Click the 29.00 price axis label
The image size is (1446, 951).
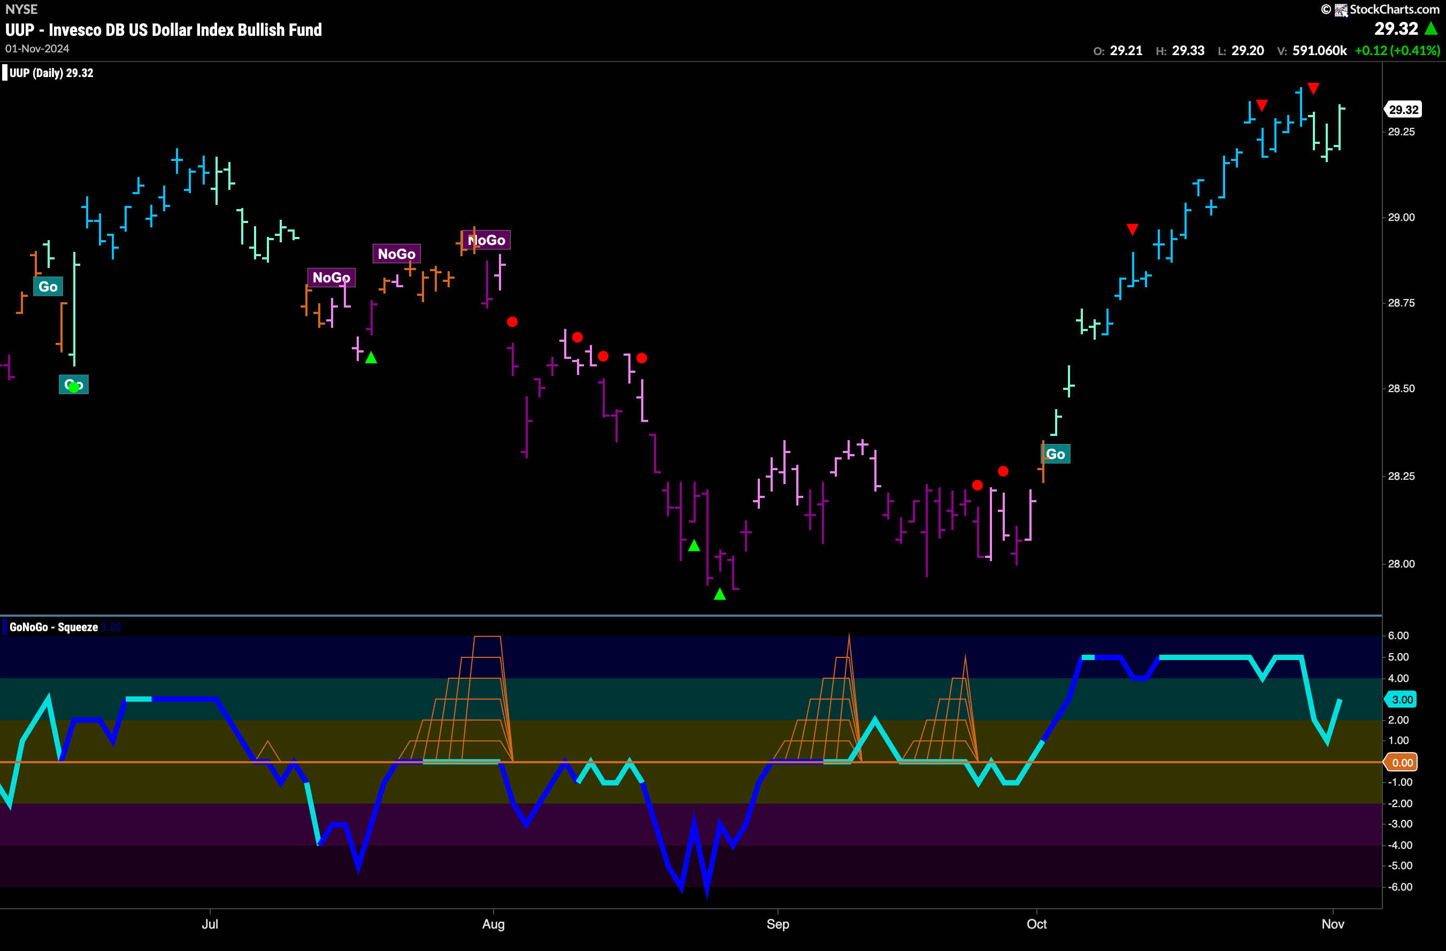pyautogui.click(x=1401, y=218)
